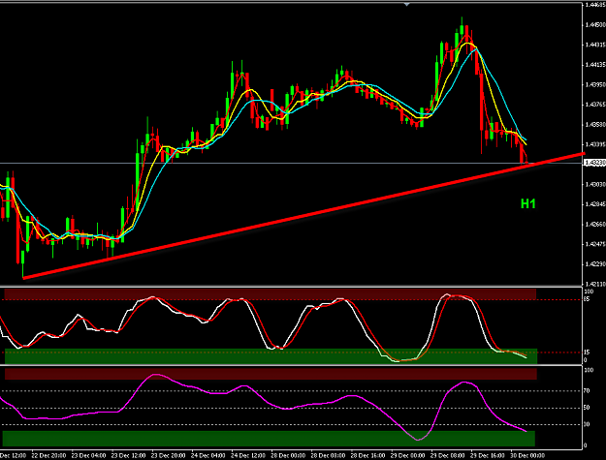Click the stochastic 15 level label
Image resolution: width=606 pixels, height=460 pixels.
pos(587,353)
